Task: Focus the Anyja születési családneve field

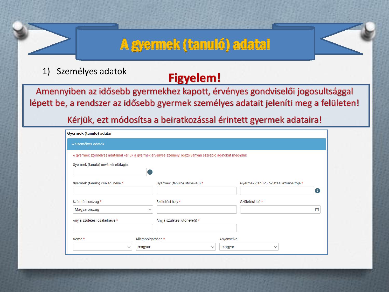Action: click(x=113, y=228)
